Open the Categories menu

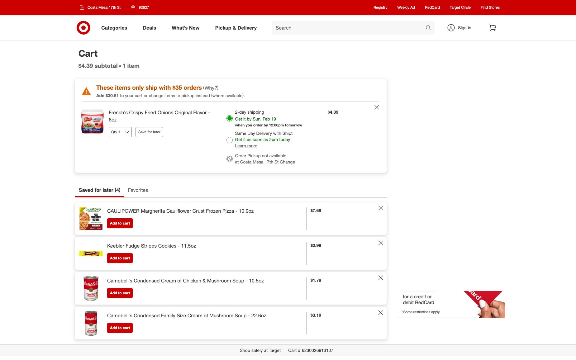114,28
